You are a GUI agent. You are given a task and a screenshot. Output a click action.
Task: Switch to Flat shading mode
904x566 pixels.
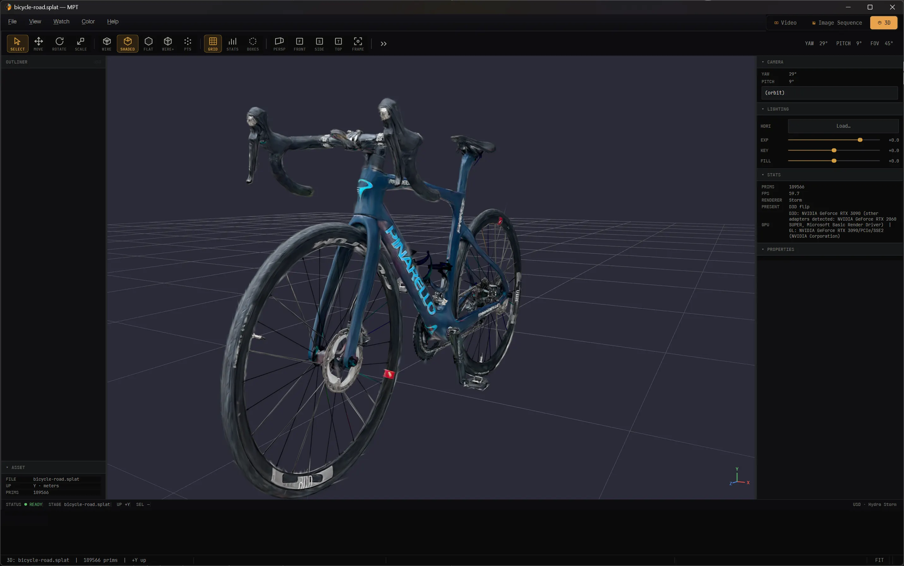[x=148, y=44]
